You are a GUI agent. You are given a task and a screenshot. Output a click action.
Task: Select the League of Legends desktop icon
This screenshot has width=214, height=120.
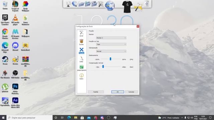pos(15,6)
